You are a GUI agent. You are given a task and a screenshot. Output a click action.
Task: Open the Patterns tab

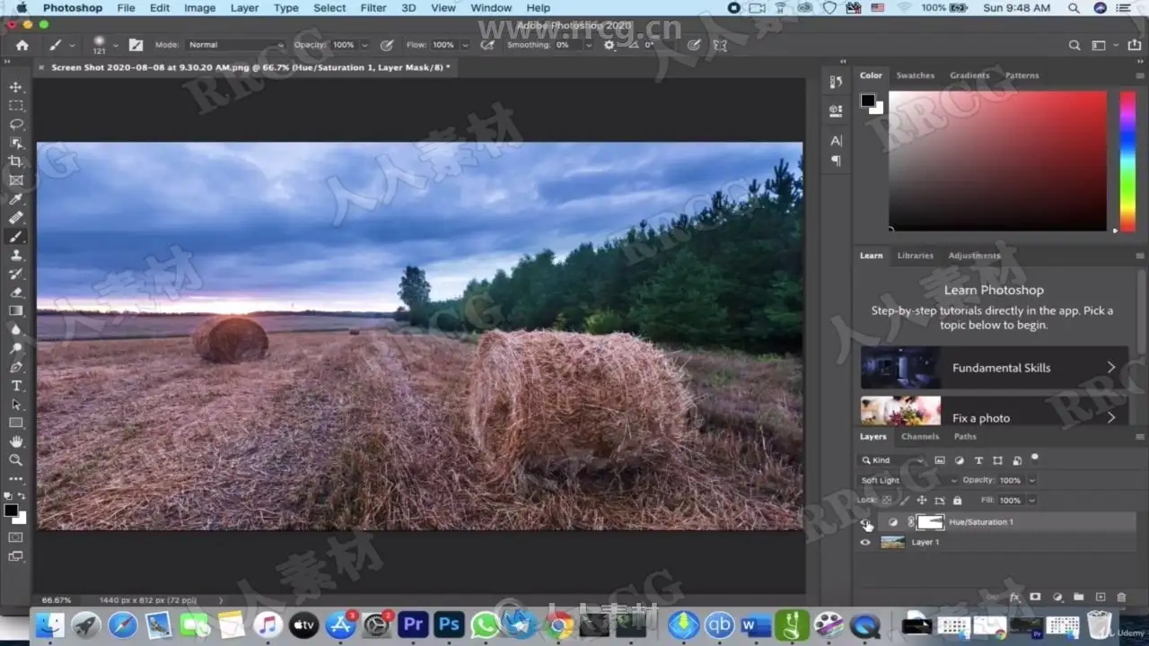point(1022,75)
